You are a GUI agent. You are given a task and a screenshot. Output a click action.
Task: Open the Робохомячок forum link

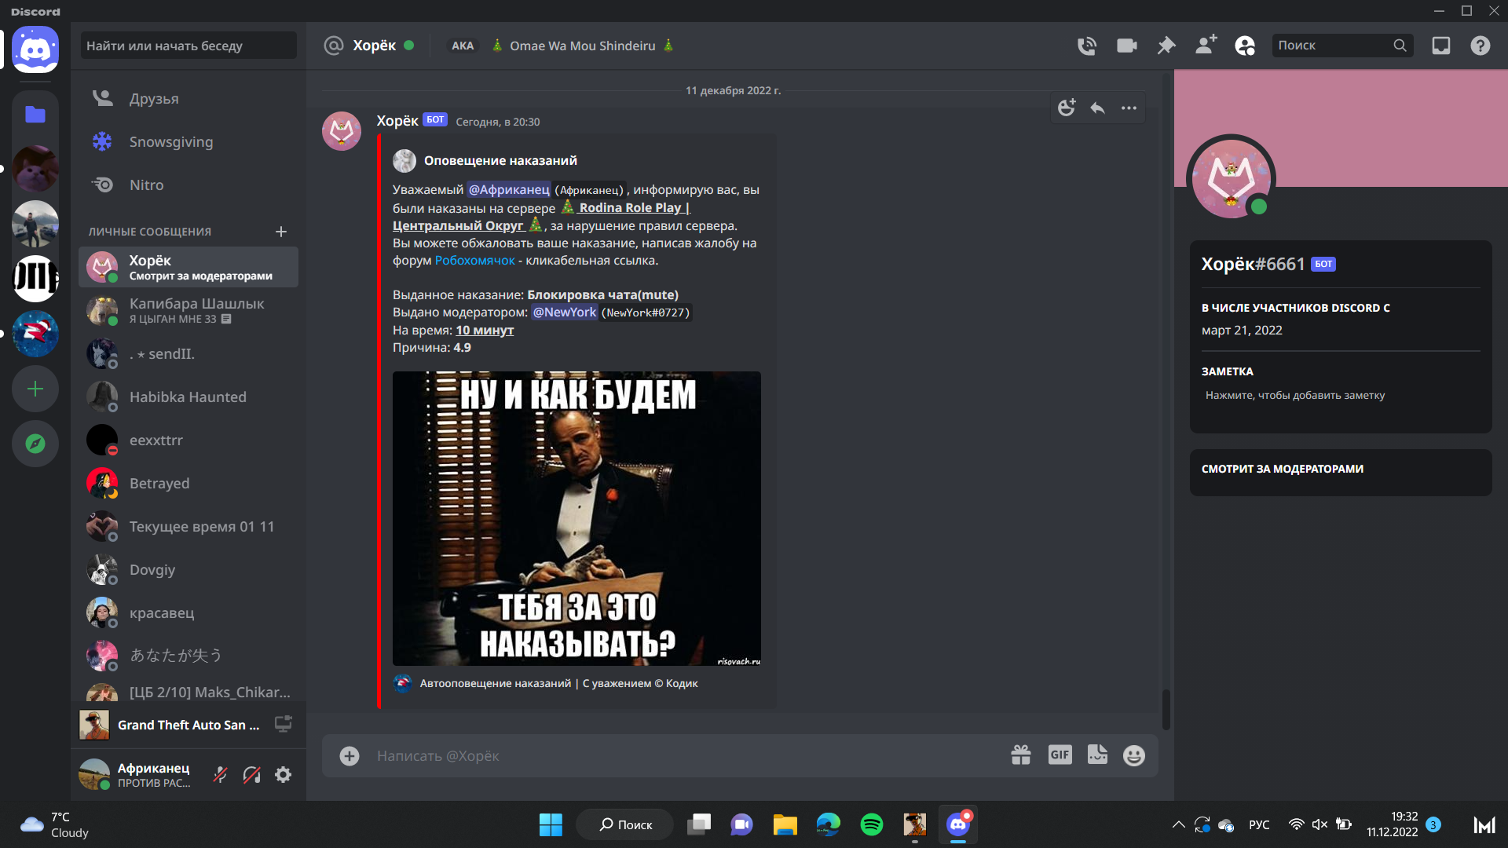point(474,261)
